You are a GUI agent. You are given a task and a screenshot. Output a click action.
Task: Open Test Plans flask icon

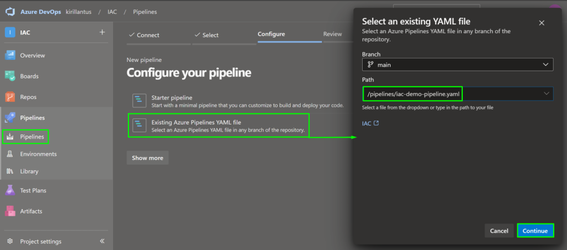click(x=10, y=190)
